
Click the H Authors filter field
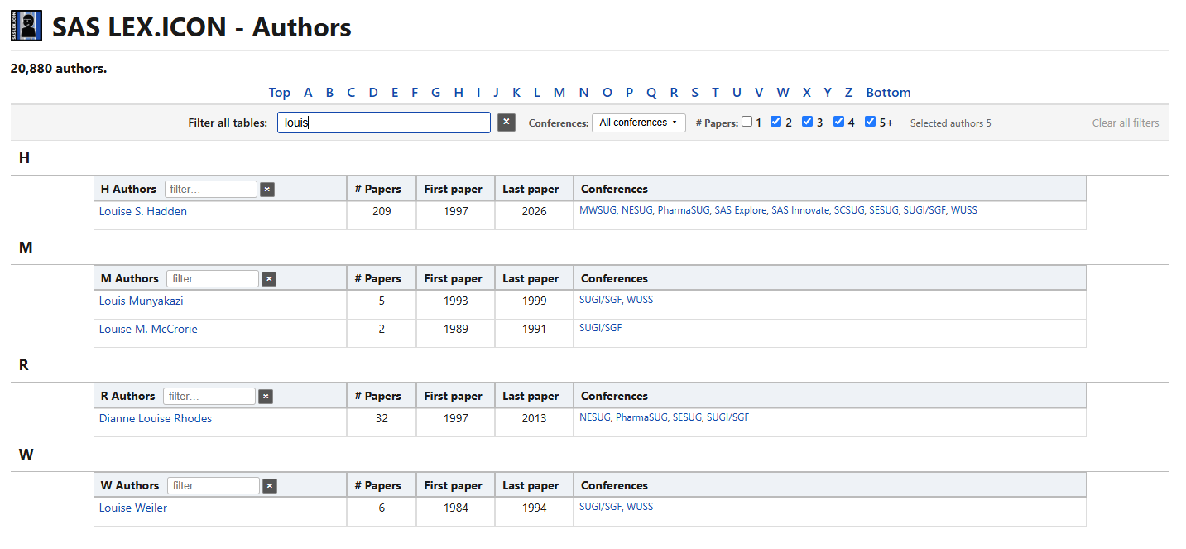(211, 190)
